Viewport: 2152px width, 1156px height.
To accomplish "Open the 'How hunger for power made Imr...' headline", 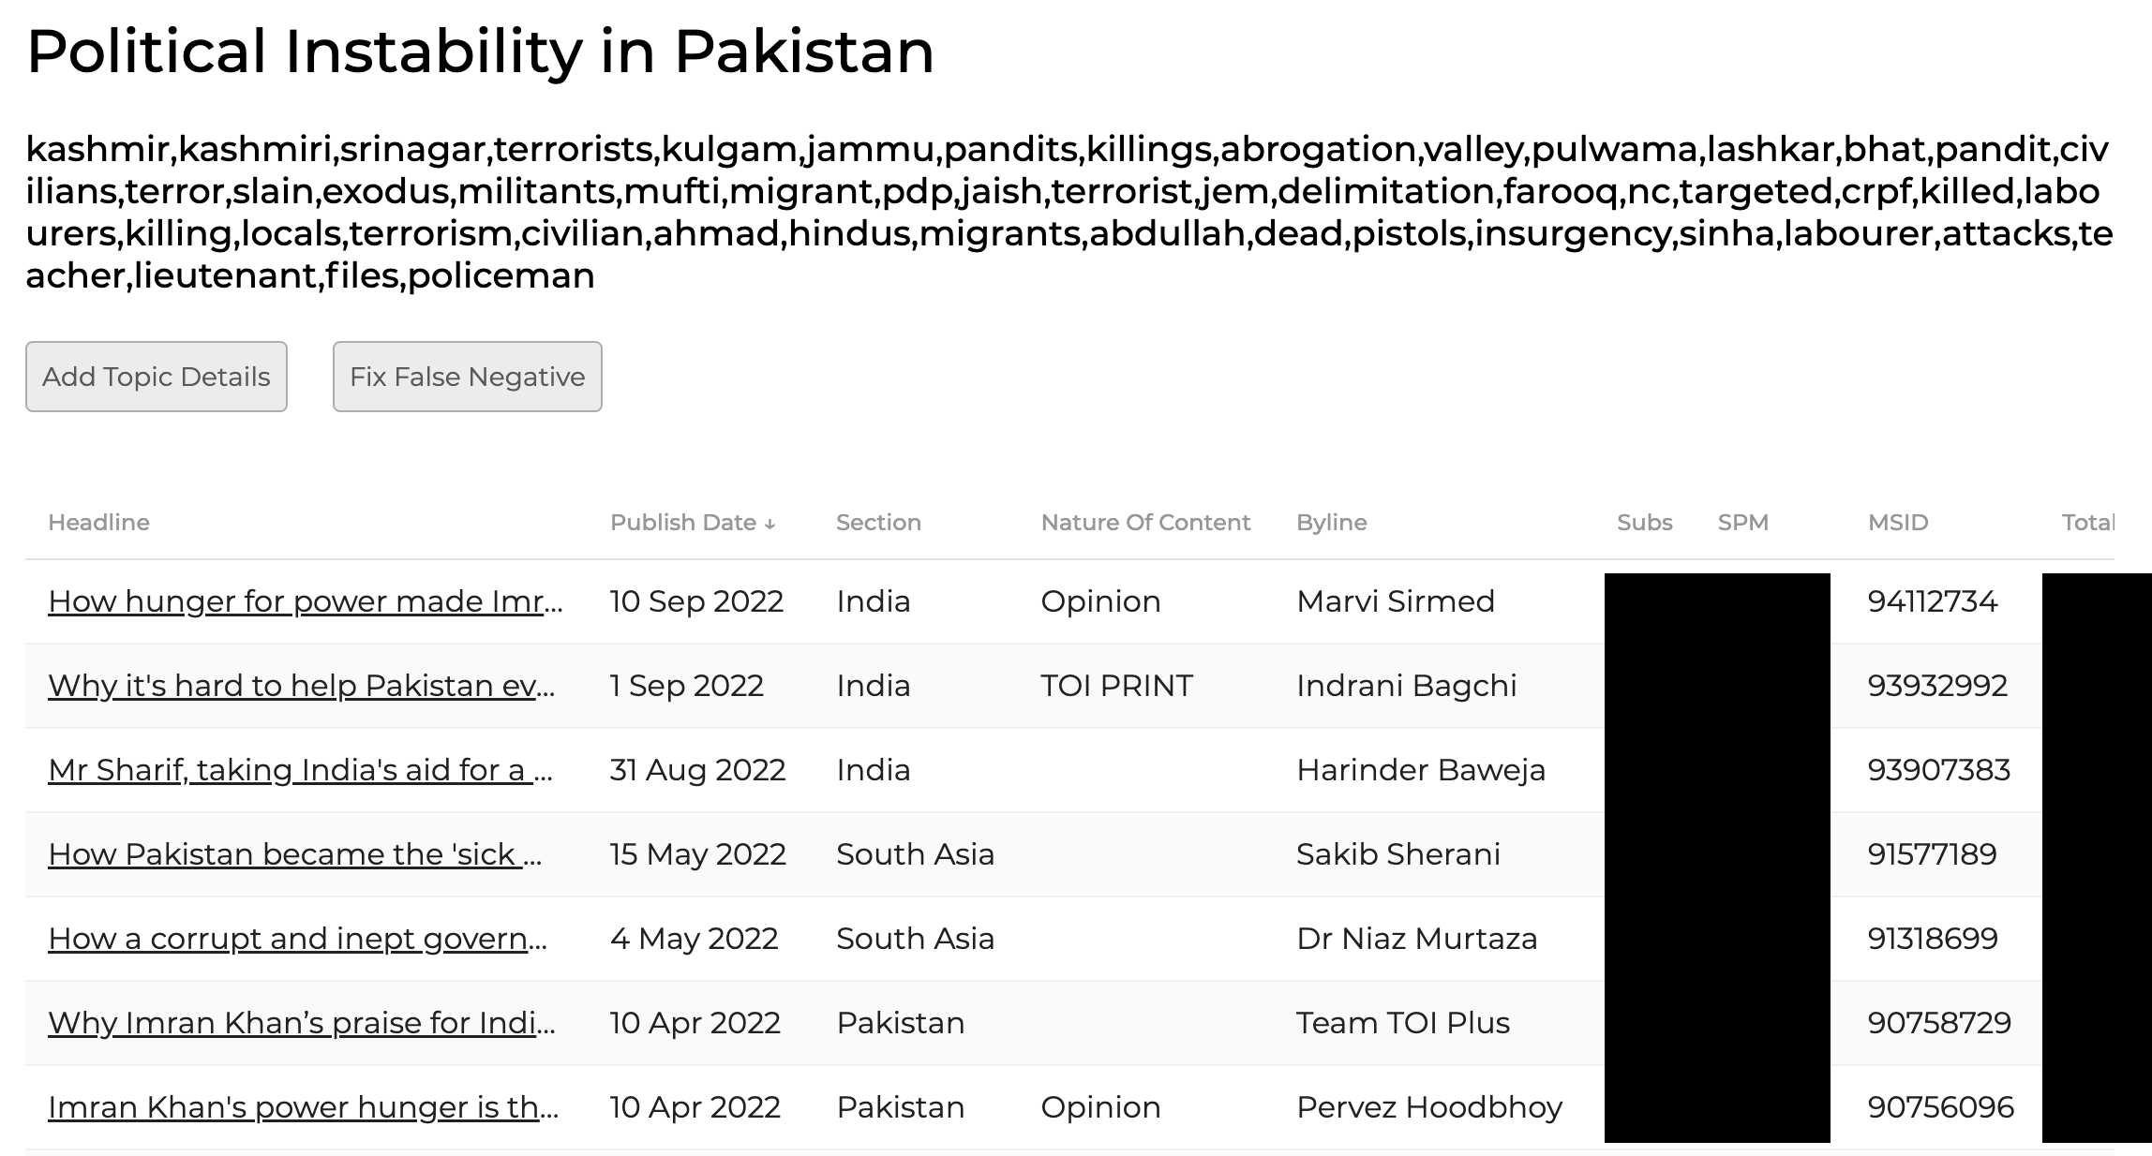I will point(306,601).
